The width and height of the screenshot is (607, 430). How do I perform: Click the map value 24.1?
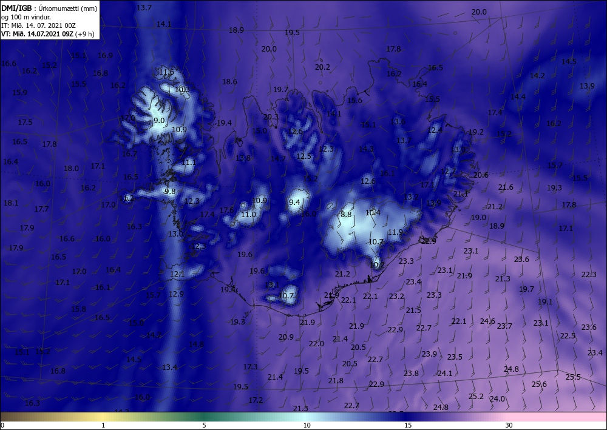tap(445, 374)
